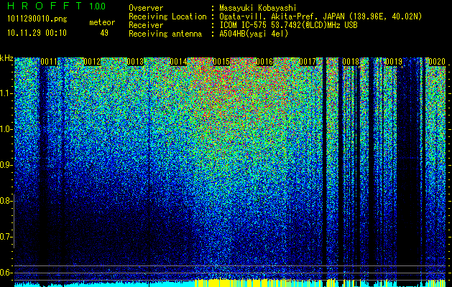
Task: Select the 0012 time marker
Action: pyautogui.click(x=92, y=62)
